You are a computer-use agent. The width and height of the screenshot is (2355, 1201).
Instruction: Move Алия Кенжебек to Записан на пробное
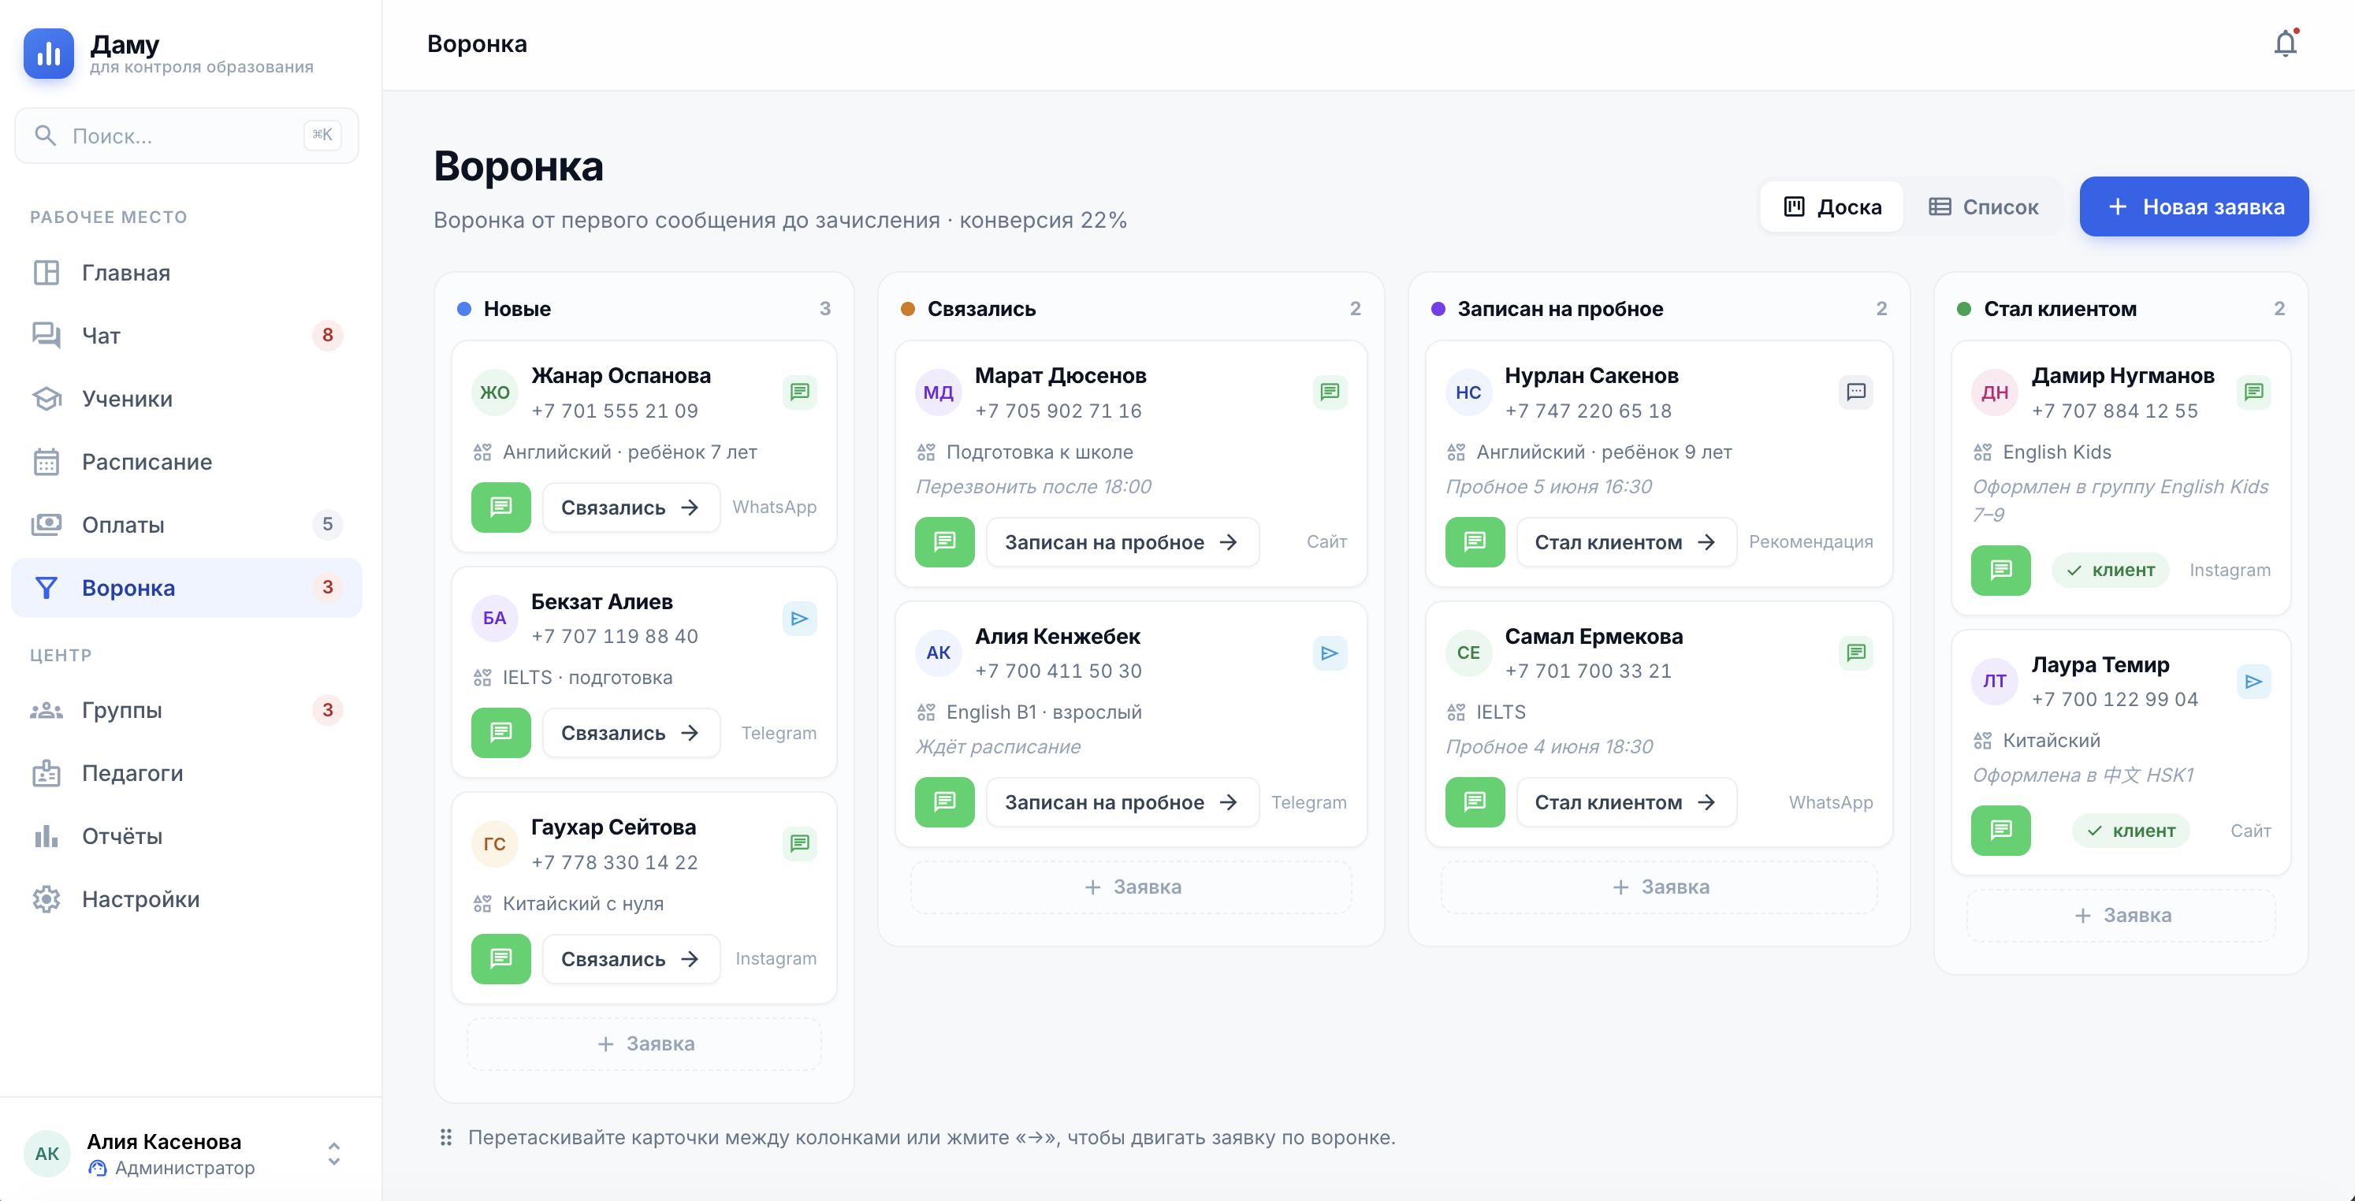1122,802
